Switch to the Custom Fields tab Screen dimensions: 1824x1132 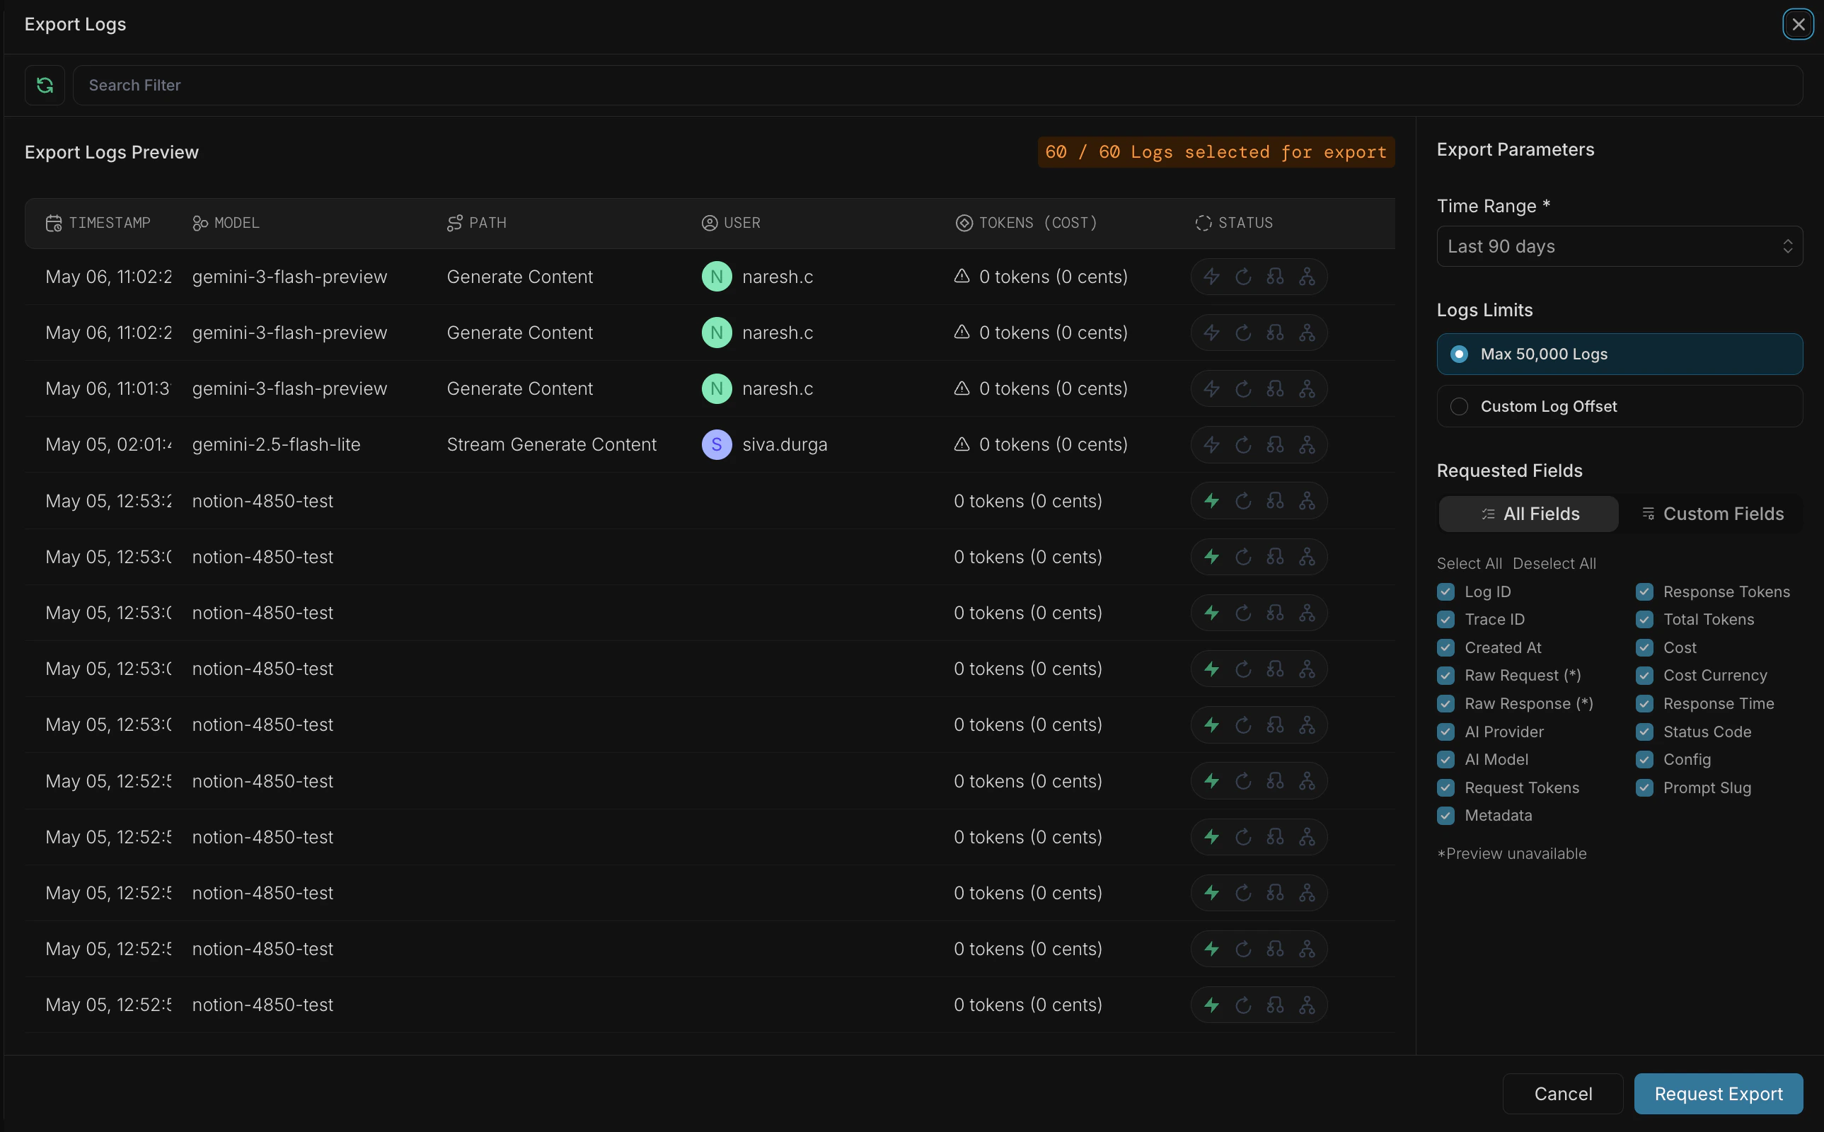pos(1712,514)
